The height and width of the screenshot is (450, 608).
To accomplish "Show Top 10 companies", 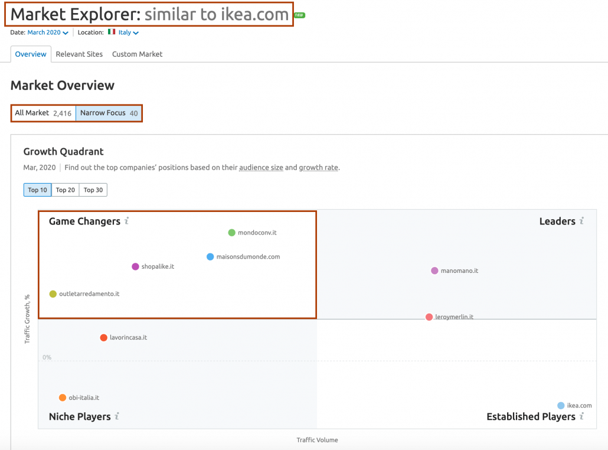I will pyautogui.click(x=37, y=190).
